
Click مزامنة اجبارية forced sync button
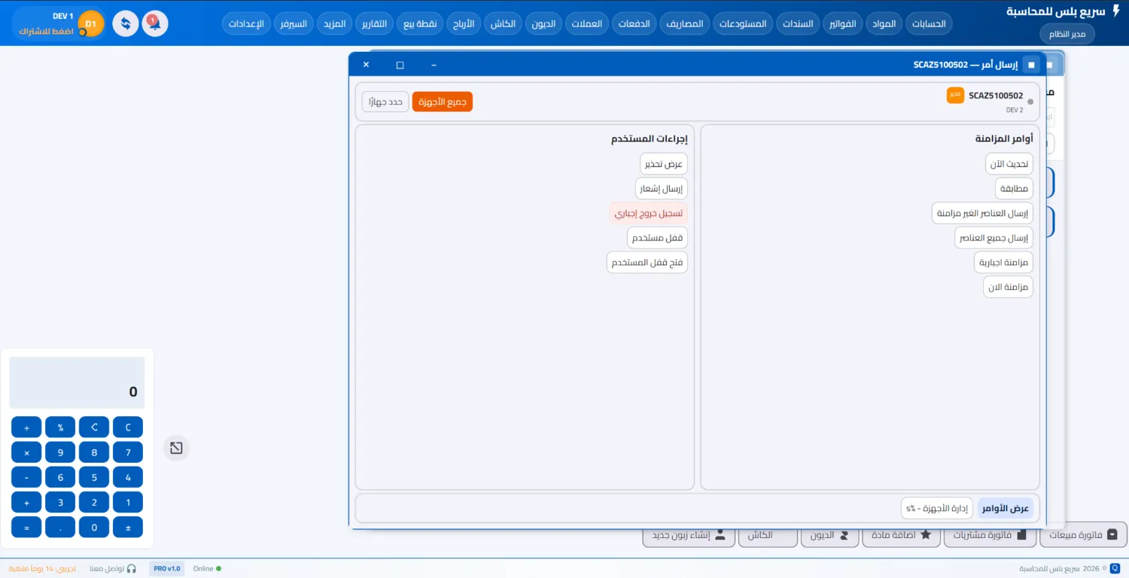[x=1004, y=262]
